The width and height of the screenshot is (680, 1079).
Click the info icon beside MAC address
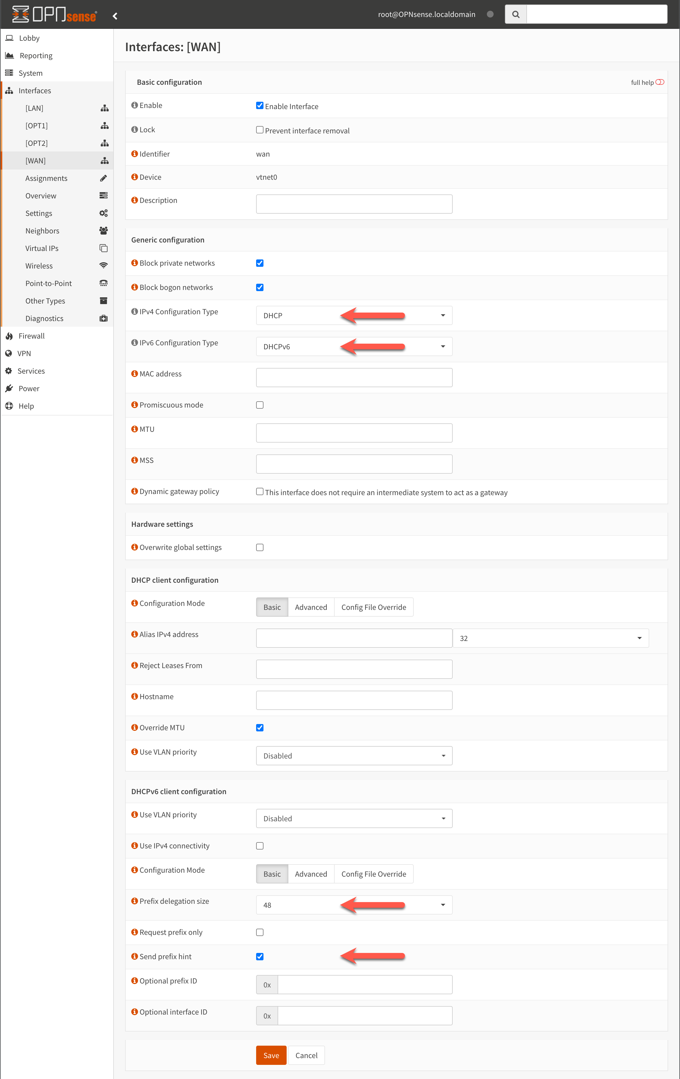click(134, 373)
